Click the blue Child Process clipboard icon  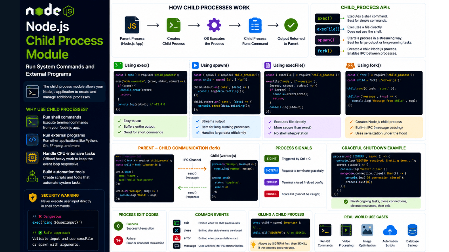coord(255,25)
